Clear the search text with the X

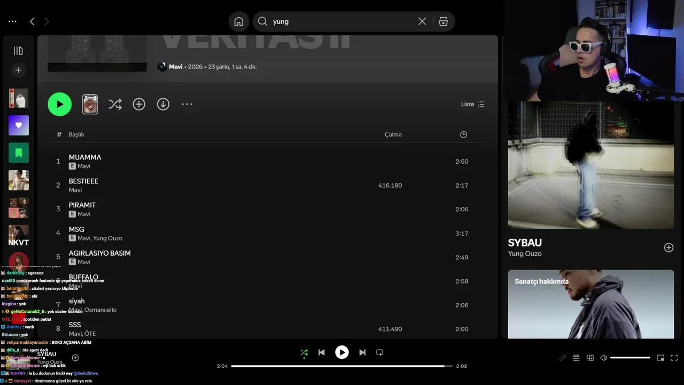point(422,21)
